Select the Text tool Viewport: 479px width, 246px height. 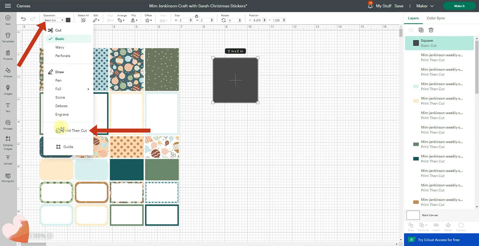click(8, 107)
